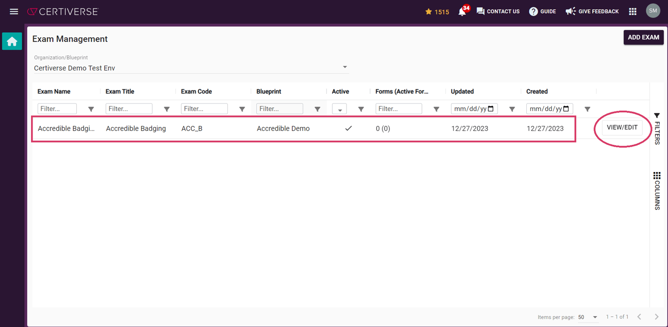
Task: Click the Exam Code filter input field
Action: point(204,108)
